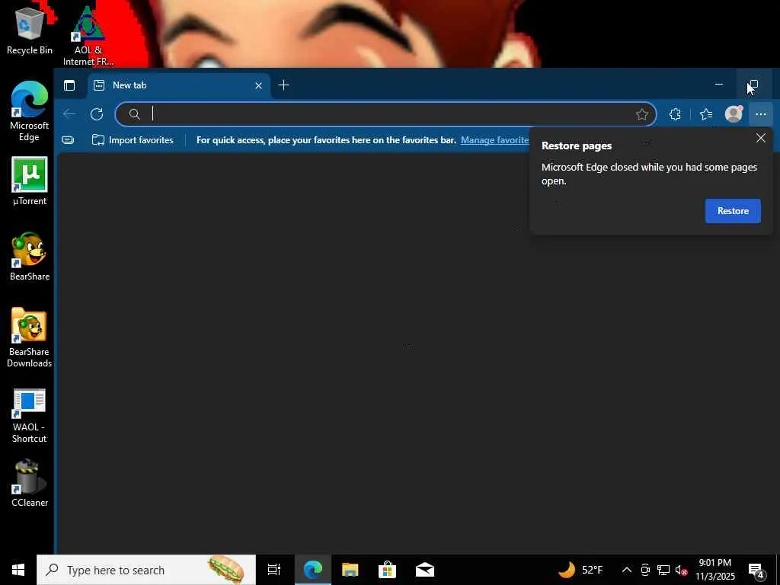The image size is (780, 585).
Task: Select the CCleaner desktop shortcut
Action: coord(30,484)
